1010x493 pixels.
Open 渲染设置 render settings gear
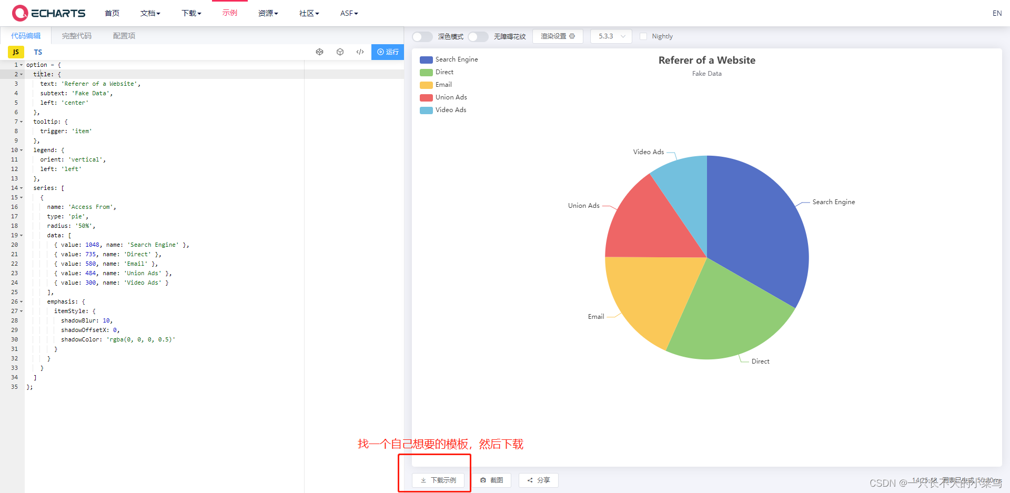click(x=558, y=36)
